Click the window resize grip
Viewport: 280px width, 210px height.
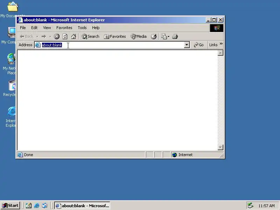click(222, 156)
